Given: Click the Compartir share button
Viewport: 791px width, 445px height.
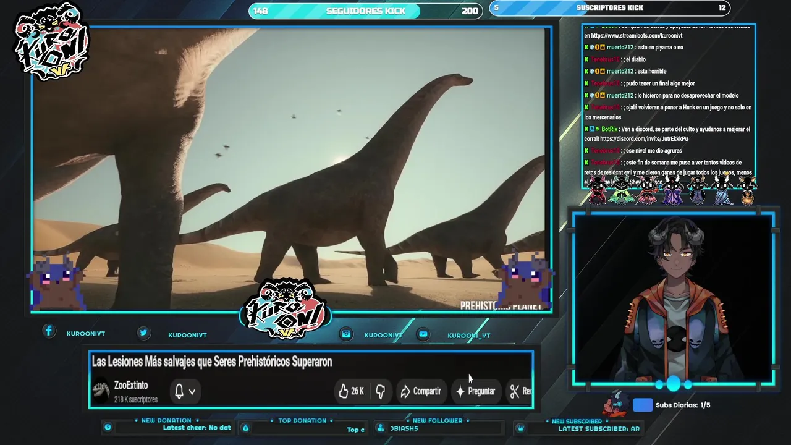Looking at the screenshot, I should pyautogui.click(x=421, y=391).
